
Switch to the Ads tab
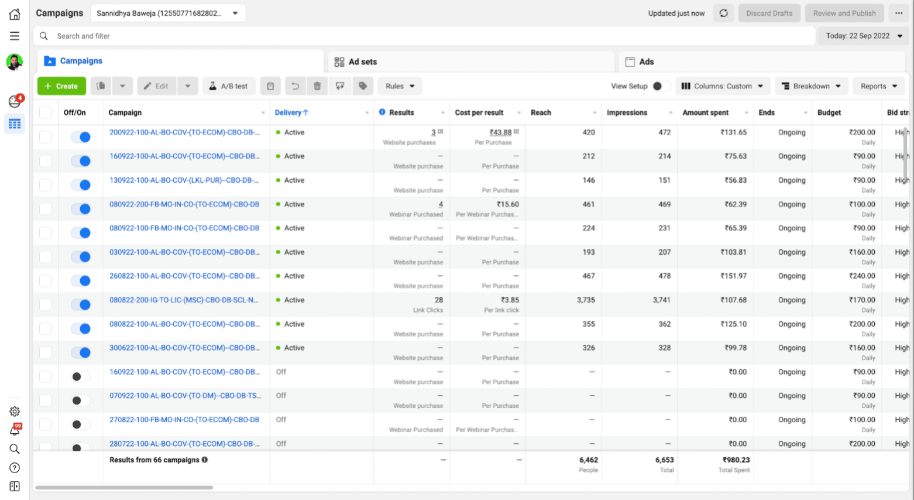pos(761,61)
